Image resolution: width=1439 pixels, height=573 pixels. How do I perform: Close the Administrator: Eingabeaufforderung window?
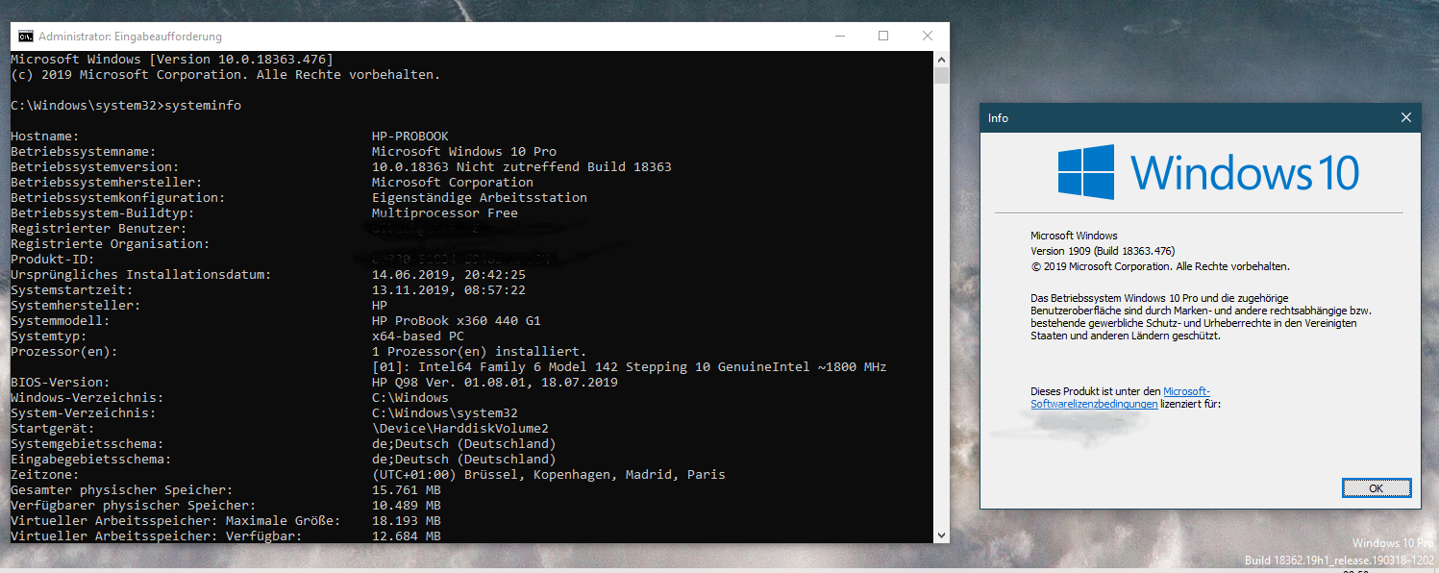point(928,37)
